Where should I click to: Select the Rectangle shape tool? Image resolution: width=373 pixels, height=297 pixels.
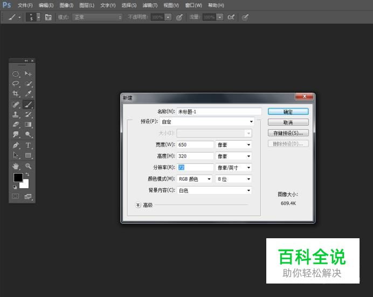pyautogui.click(x=28, y=155)
